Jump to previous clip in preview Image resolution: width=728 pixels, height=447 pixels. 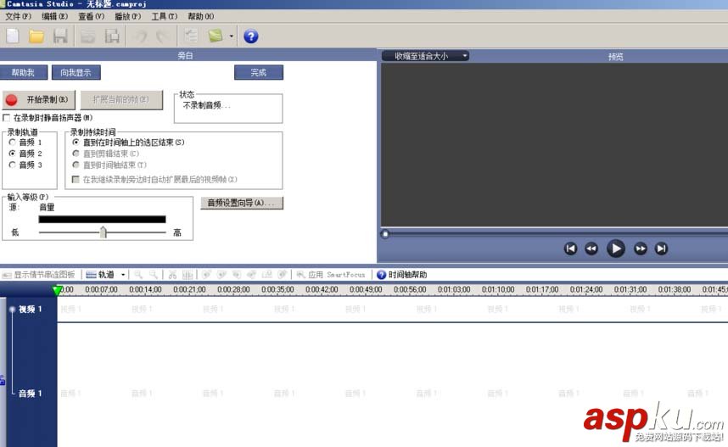point(570,249)
